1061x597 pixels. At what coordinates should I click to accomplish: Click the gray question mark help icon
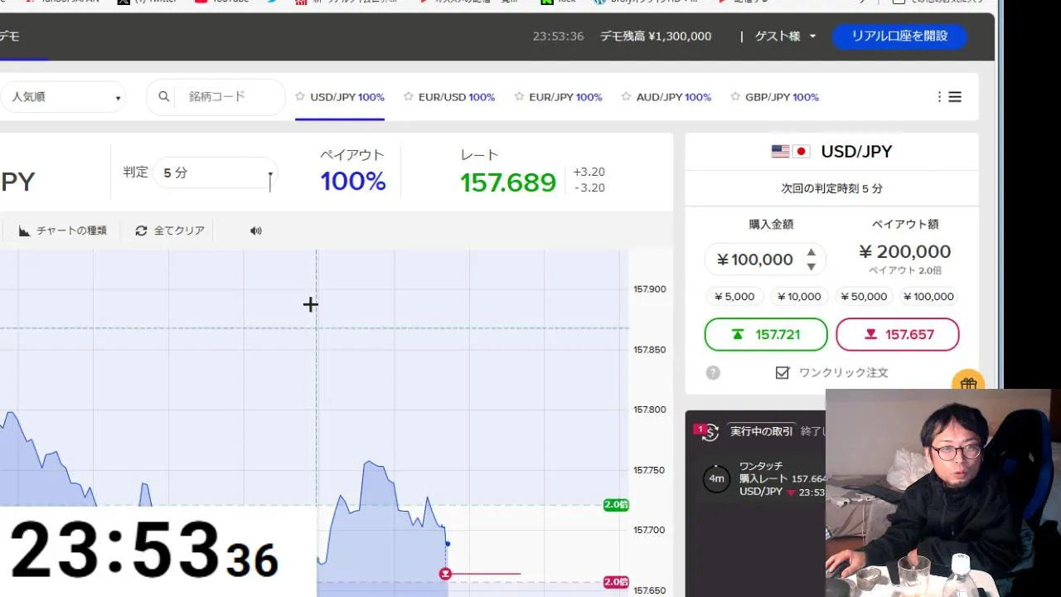713,373
